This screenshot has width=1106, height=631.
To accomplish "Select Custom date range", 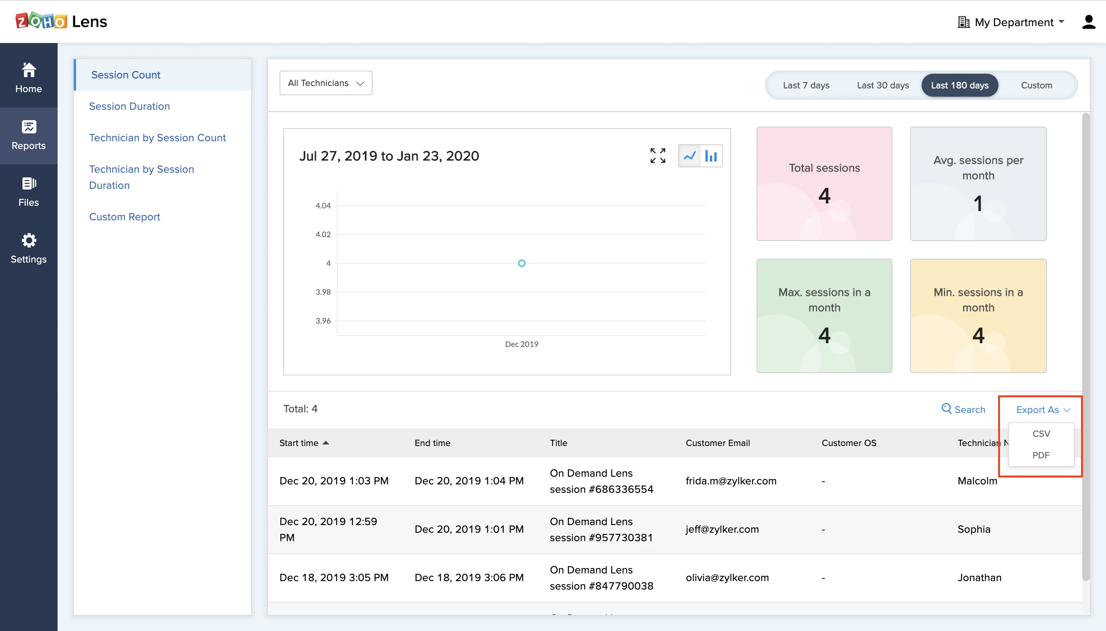I will tap(1036, 85).
